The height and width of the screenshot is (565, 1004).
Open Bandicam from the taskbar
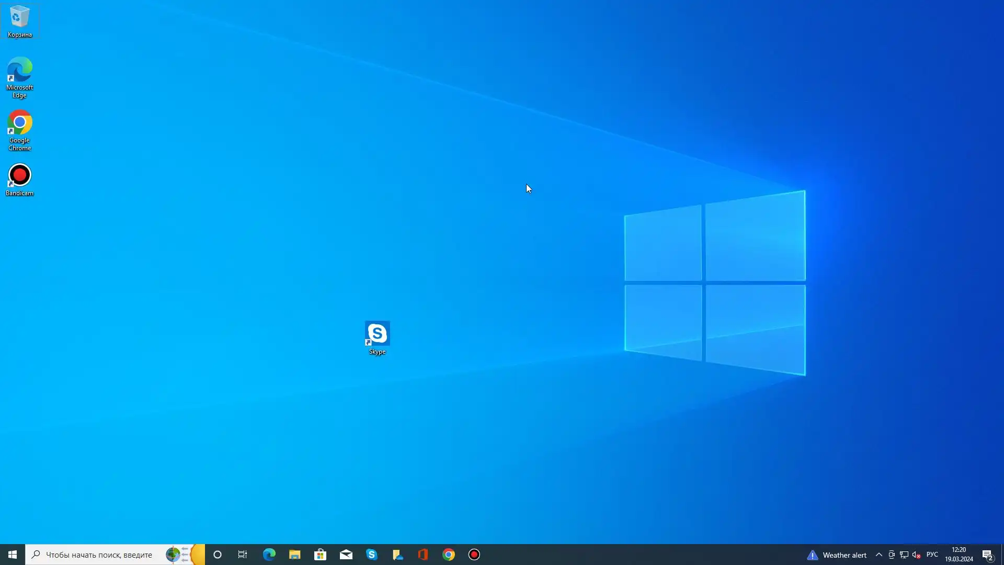474,555
